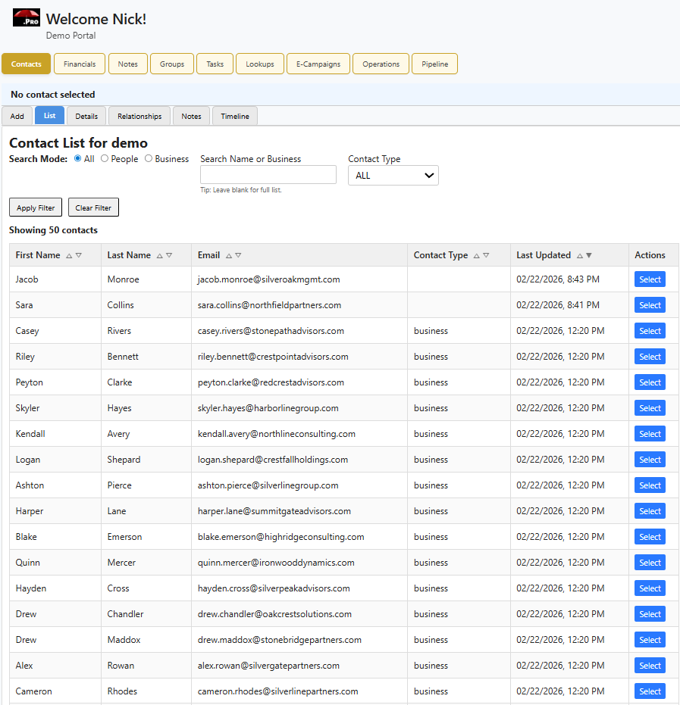This screenshot has height=705, width=680.
Task: Select contact Riley Bennett
Action: [650, 357]
